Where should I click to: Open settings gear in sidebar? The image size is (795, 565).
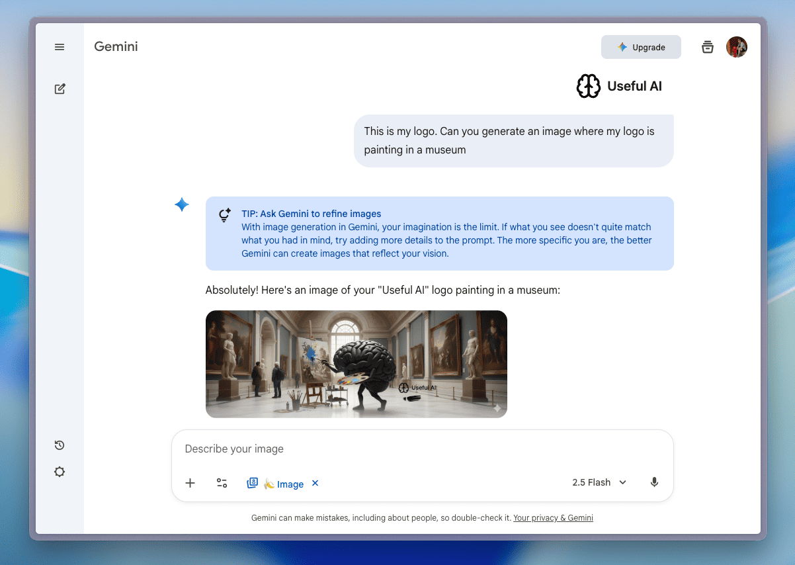pyautogui.click(x=60, y=472)
